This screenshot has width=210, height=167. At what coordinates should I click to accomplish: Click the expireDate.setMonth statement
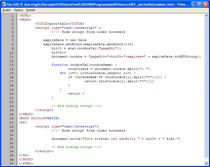click(x=88, y=44)
